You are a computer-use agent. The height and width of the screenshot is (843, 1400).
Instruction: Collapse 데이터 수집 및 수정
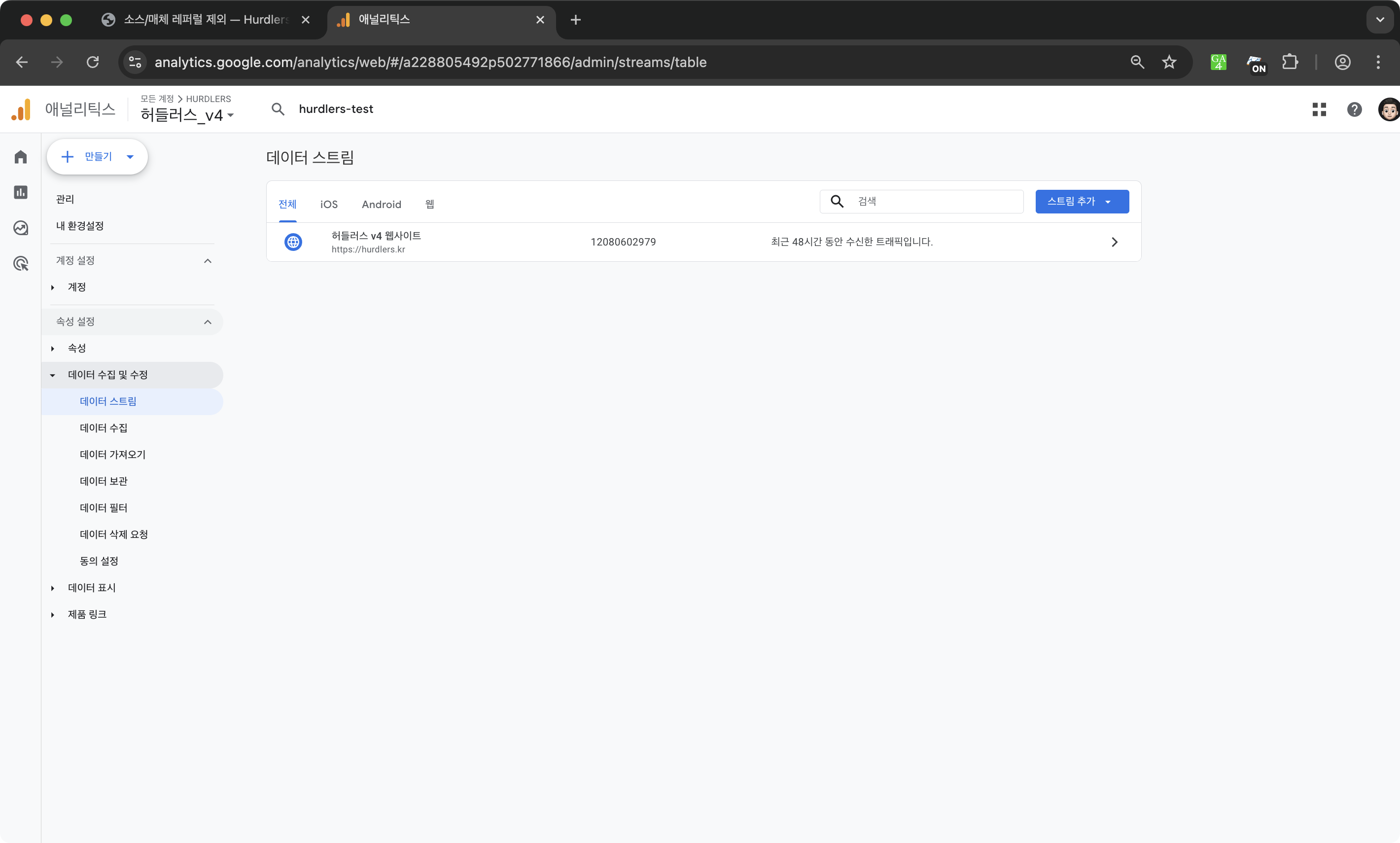[x=53, y=375]
